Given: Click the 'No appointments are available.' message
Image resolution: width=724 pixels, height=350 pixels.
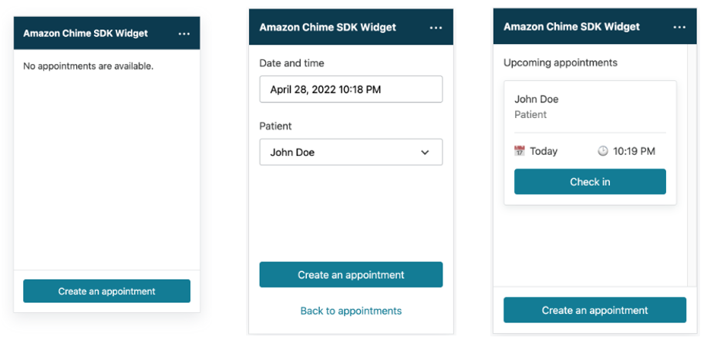Looking at the screenshot, I should [x=88, y=66].
